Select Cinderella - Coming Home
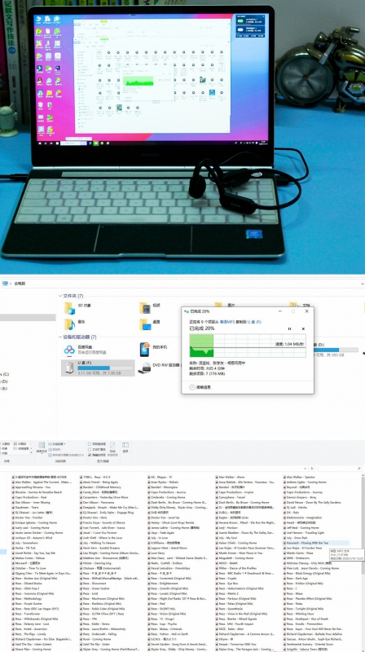This screenshot has height=652, width=365. [168, 497]
